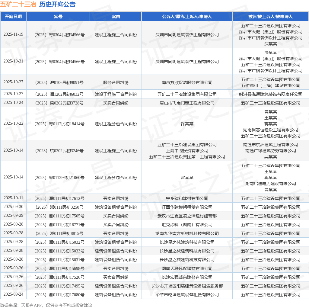Click defendant 射洪县泓通建筑装饰有限责任公司
Viewport: 309px width, 308px height.
pos(270,94)
